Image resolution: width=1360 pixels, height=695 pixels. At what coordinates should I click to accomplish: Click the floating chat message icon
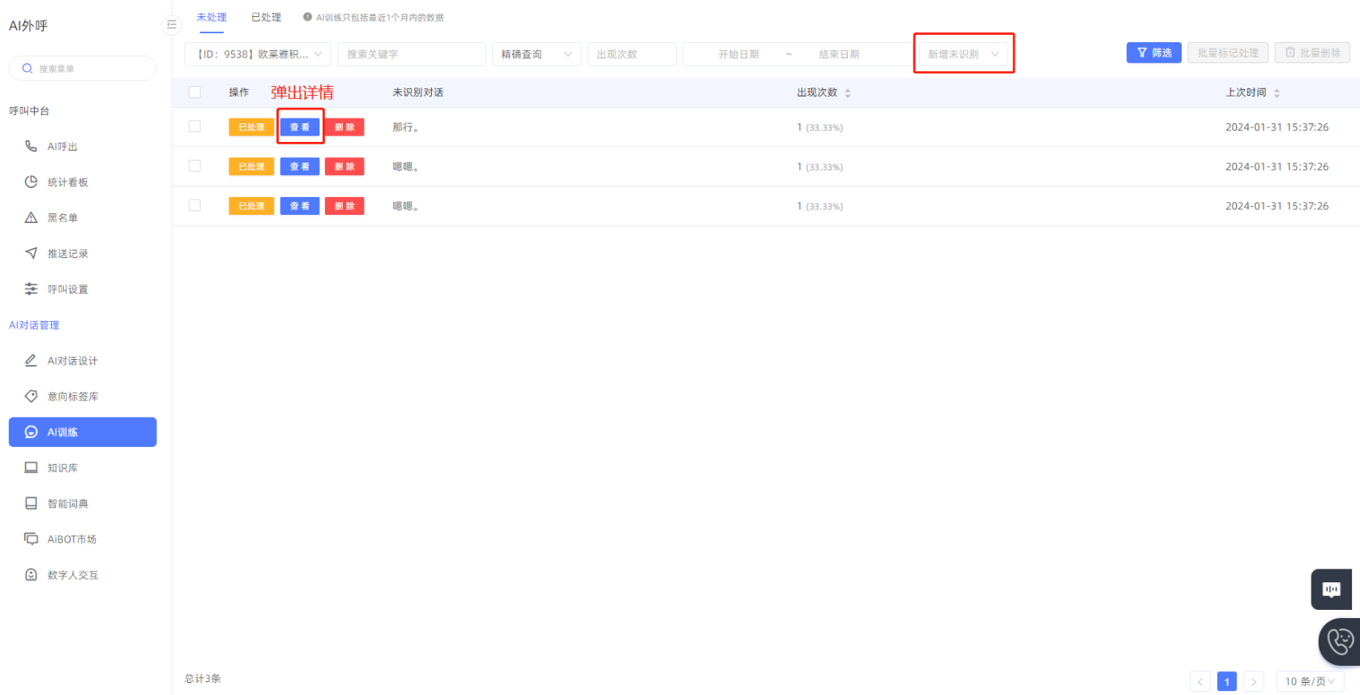pyautogui.click(x=1331, y=590)
